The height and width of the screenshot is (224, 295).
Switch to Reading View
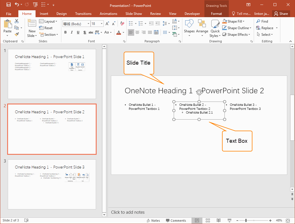[x=218, y=221]
